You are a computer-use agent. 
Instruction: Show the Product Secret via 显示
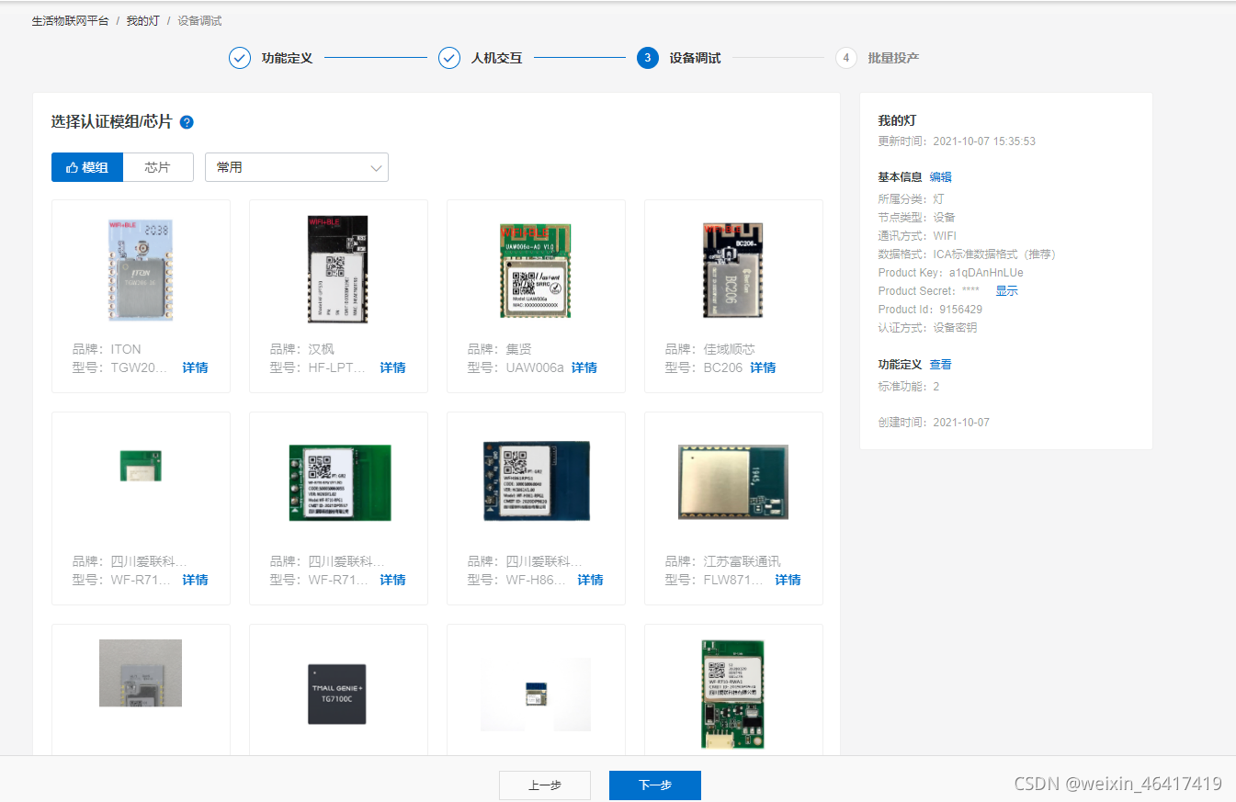click(1007, 291)
